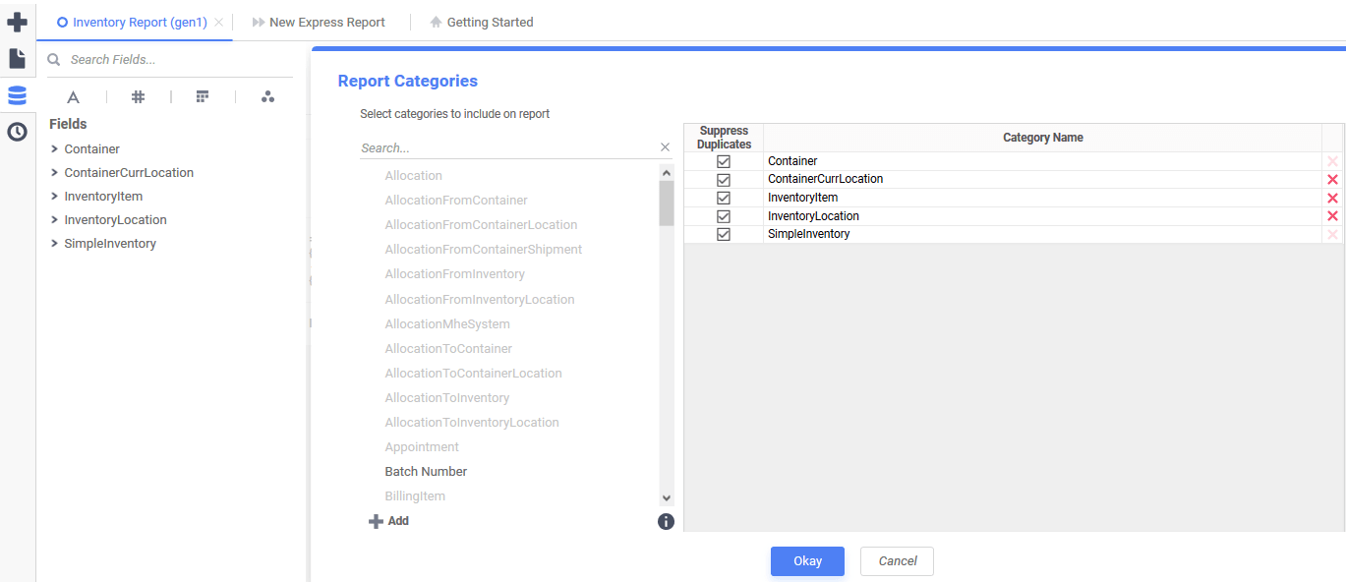Disable Suppress Duplicates for InventoryItem
The width and height of the screenshot is (1346, 582).
point(724,197)
